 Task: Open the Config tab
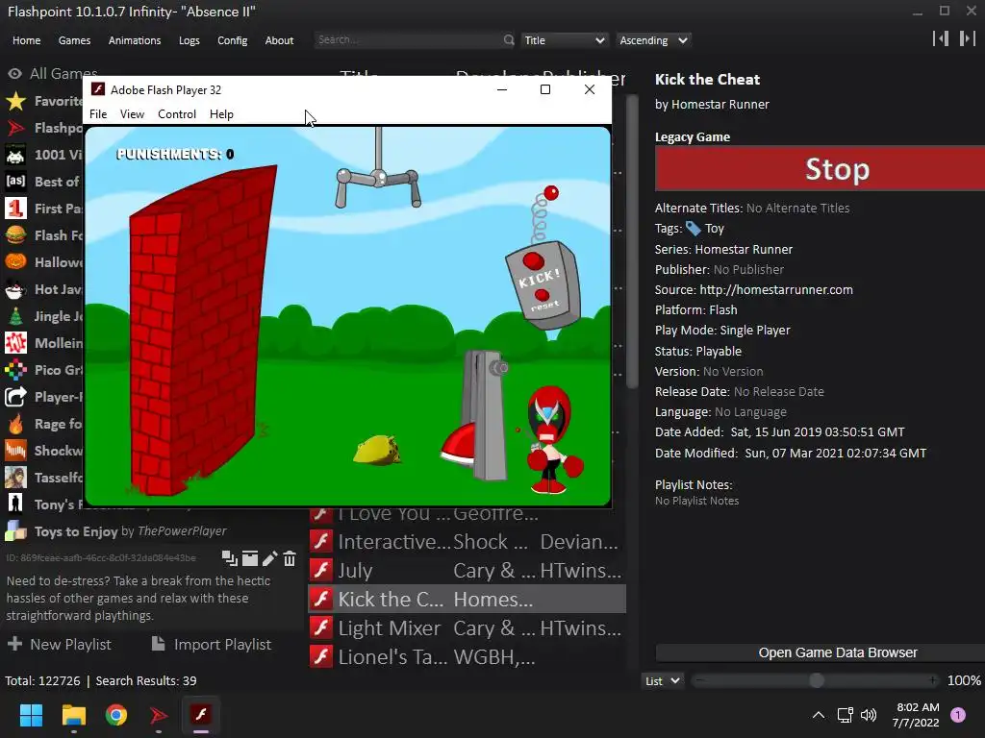pos(233,40)
